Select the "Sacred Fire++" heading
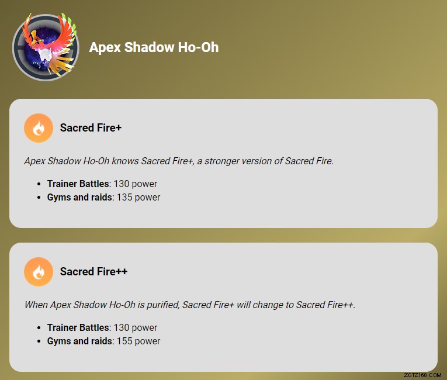The width and height of the screenshot is (447, 380). click(x=93, y=272)
